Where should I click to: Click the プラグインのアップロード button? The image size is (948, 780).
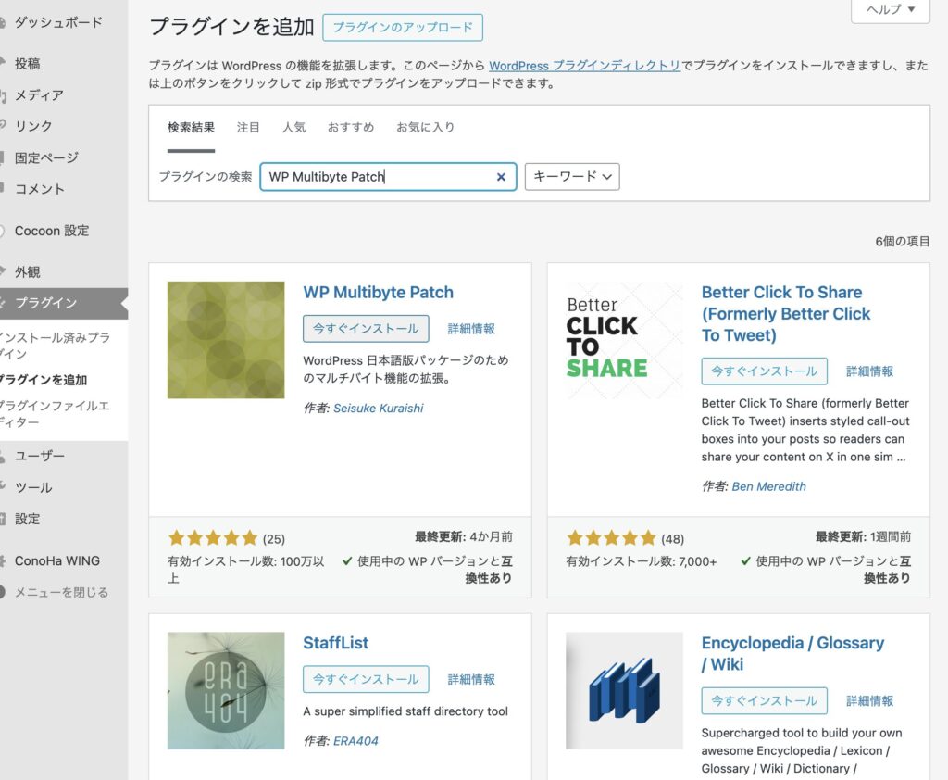click(403, 28)
